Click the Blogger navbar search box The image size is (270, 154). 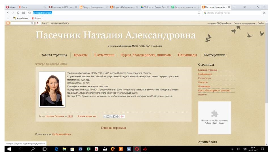[x=21, y=23]
